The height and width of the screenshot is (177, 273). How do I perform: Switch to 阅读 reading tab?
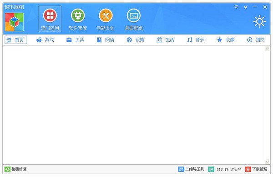[106, 40]
